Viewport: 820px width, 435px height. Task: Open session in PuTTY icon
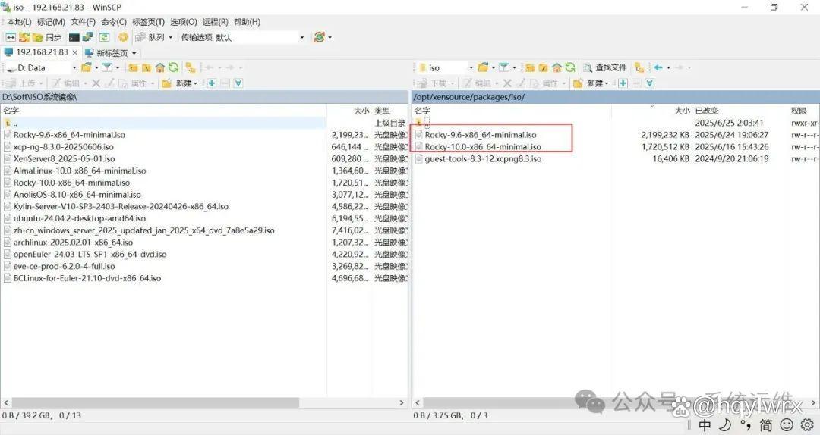click(x=87, y=37)
